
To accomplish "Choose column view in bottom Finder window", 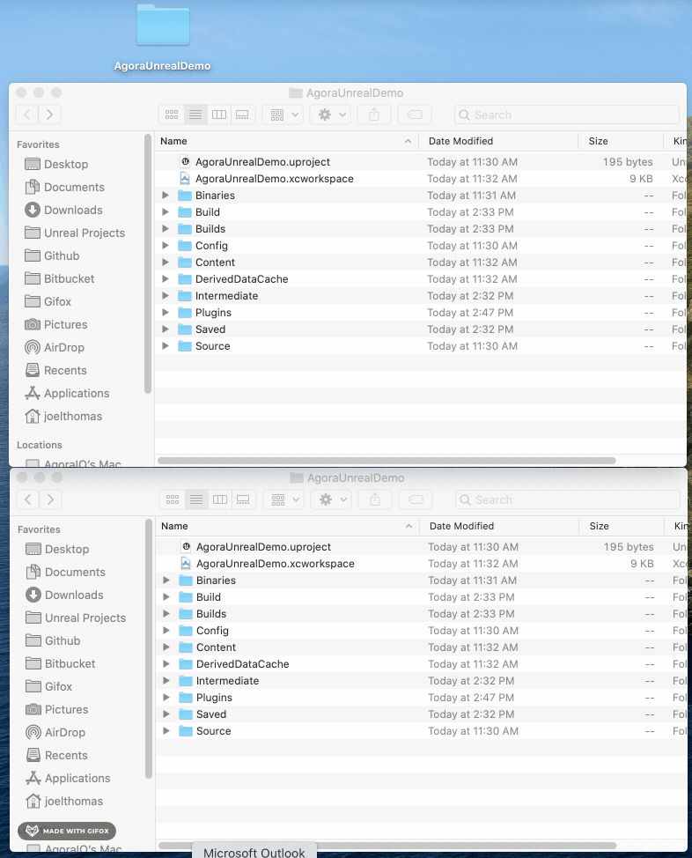I will [x=220, y=499].
